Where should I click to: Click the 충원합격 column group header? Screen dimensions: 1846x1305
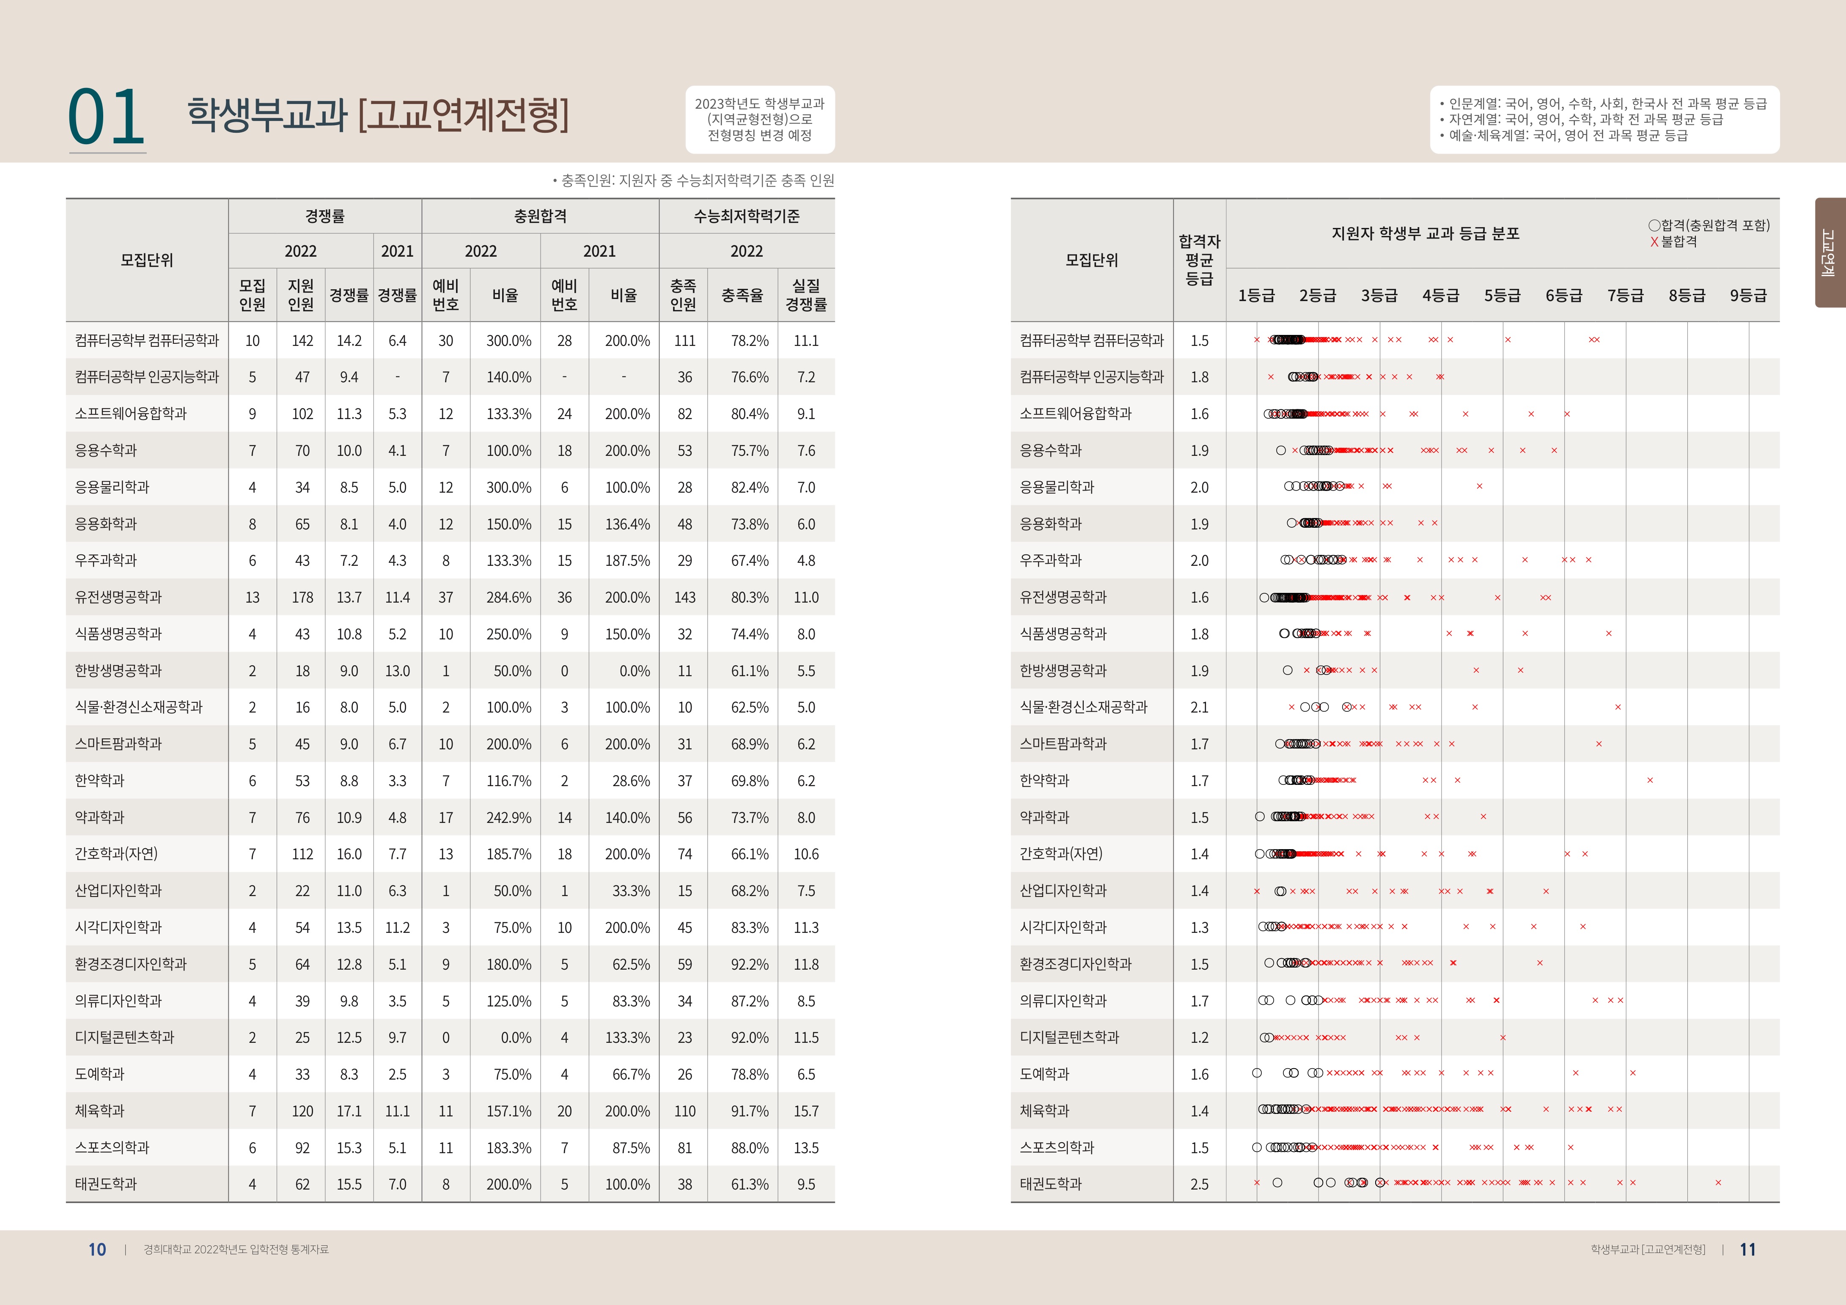(540, 216)
